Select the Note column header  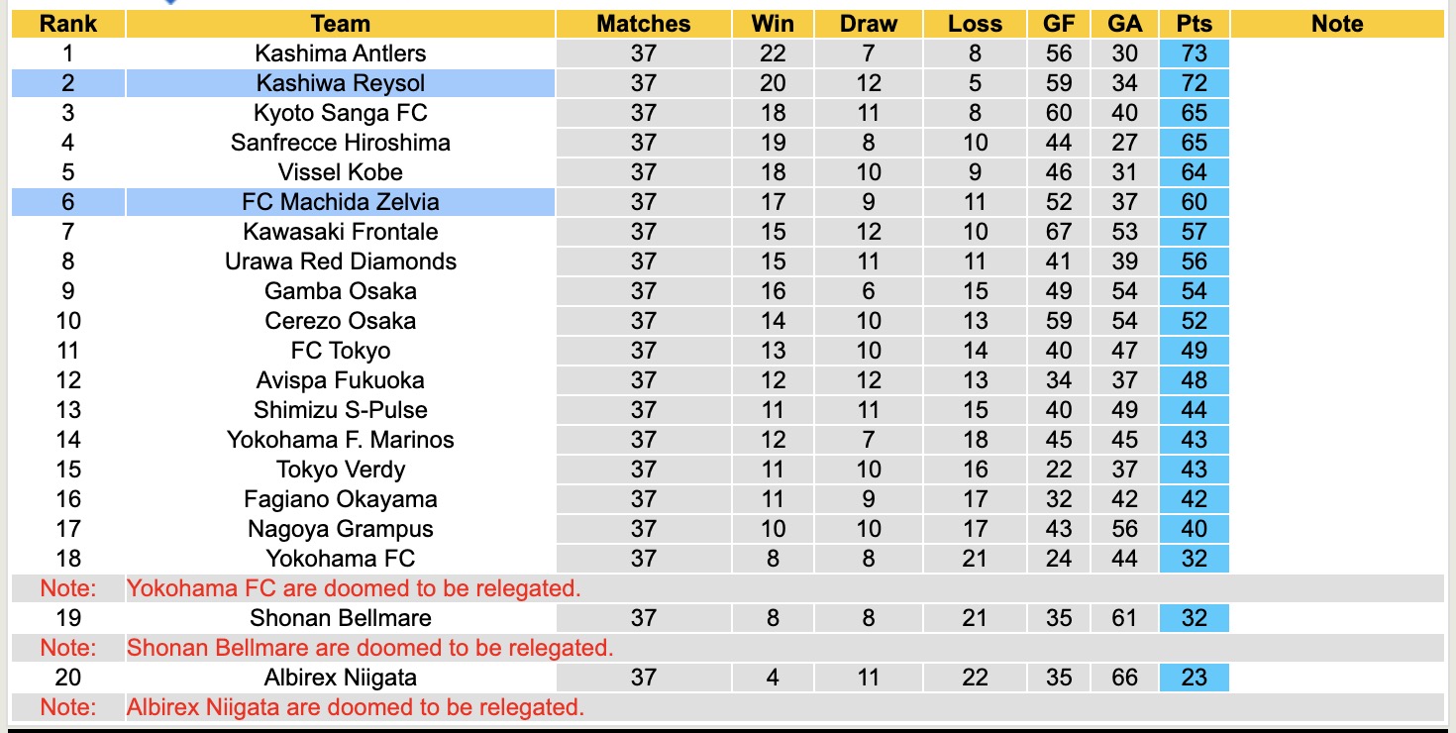coord(1337,24)
